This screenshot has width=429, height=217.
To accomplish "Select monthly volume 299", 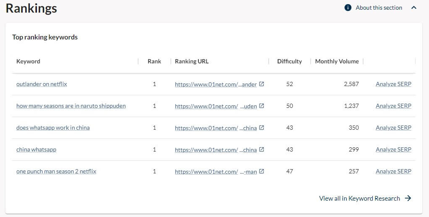I will click(354, 149).
